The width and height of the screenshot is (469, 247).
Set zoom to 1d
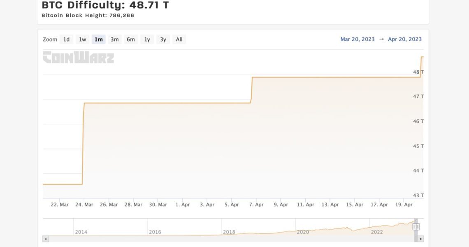tap(66, 40)
